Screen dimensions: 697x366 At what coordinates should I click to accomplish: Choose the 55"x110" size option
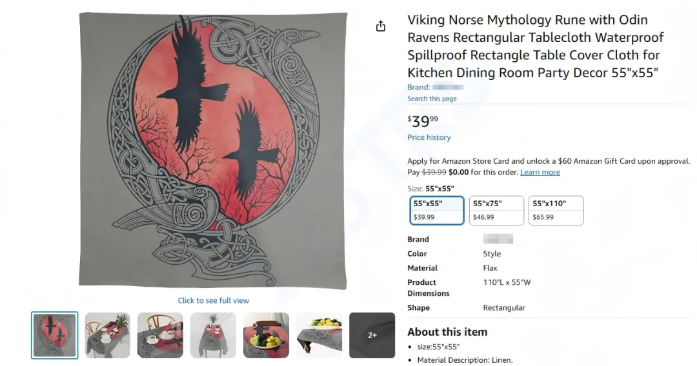pyautogui.click(x=556, y=210)
